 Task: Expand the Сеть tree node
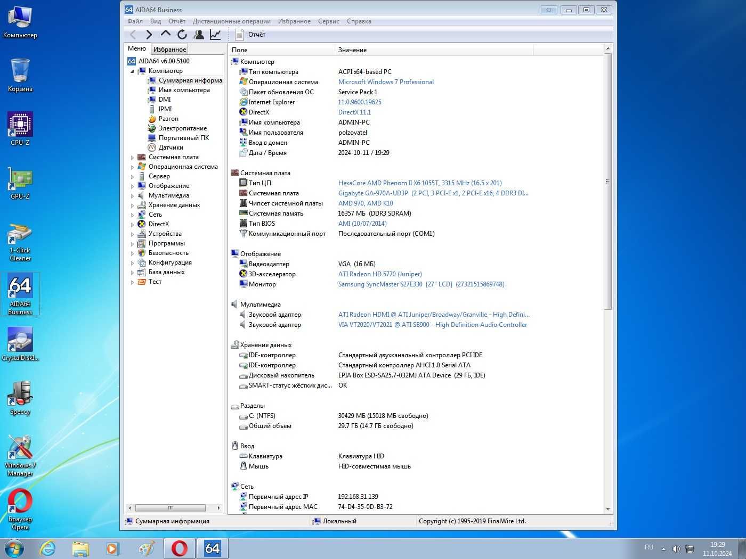[x=132, y=215]
